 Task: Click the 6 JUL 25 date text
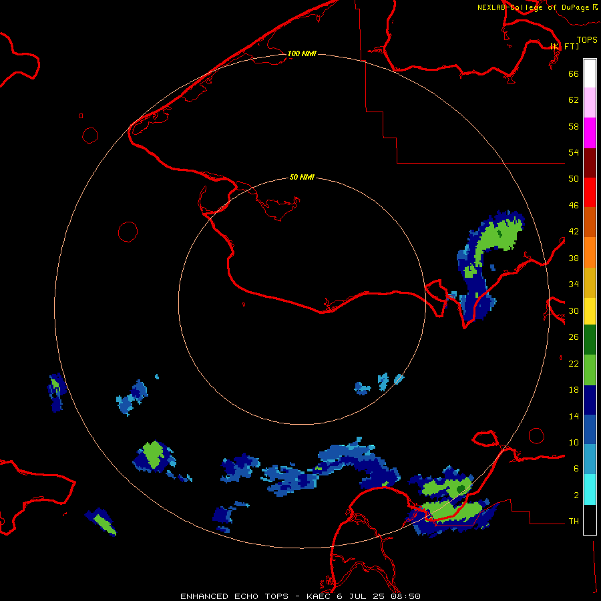(361, 596)
